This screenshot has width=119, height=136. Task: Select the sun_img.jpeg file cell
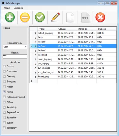tap(47, 68)
